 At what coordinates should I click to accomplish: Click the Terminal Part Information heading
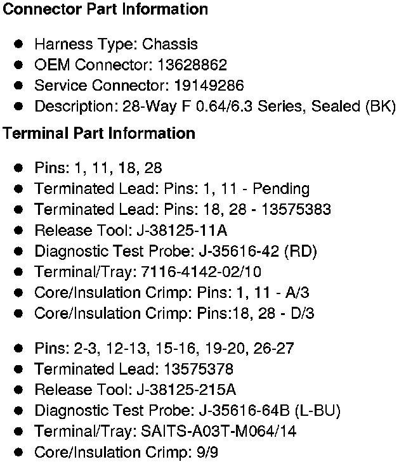[x=98, y=134]
